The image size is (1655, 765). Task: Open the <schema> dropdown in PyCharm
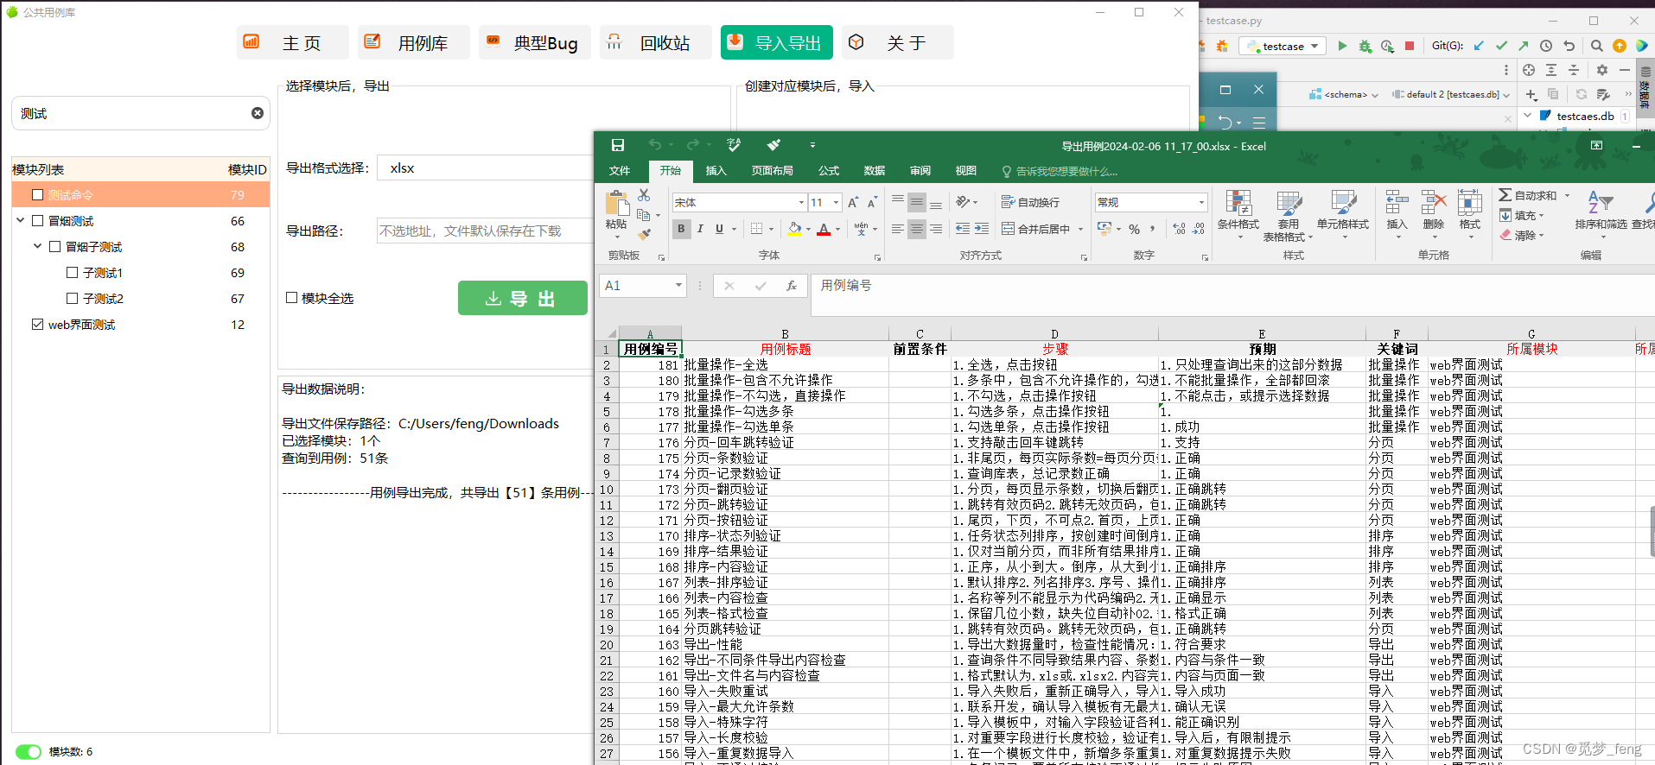[x=1344, y=94]
